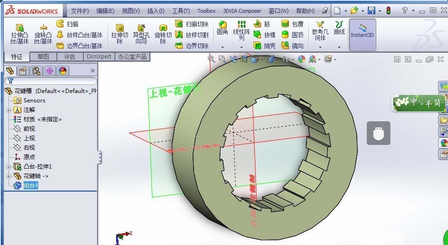The height and width of the screenshot is (245, 448).
Task: Select the 花键槽 root part node
Action: pos(51,91)
